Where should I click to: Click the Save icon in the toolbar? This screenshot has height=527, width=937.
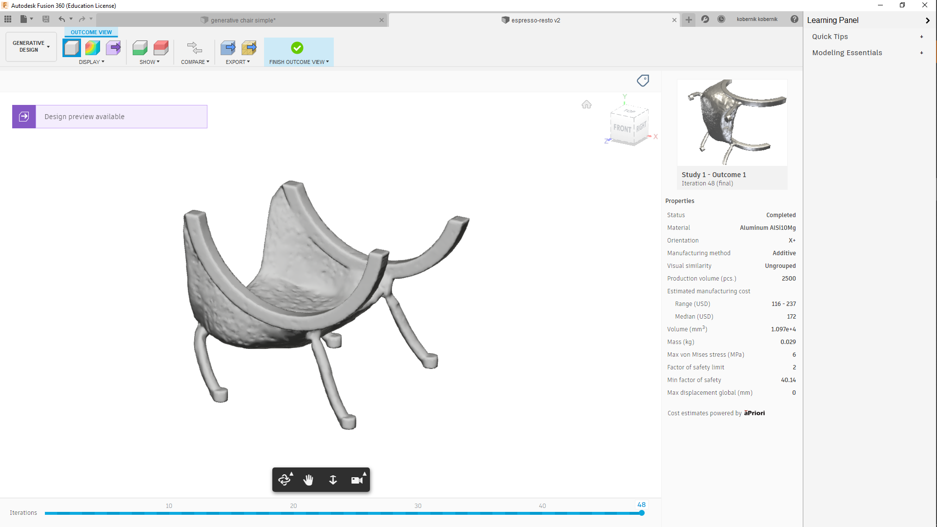tap(45, 19)
